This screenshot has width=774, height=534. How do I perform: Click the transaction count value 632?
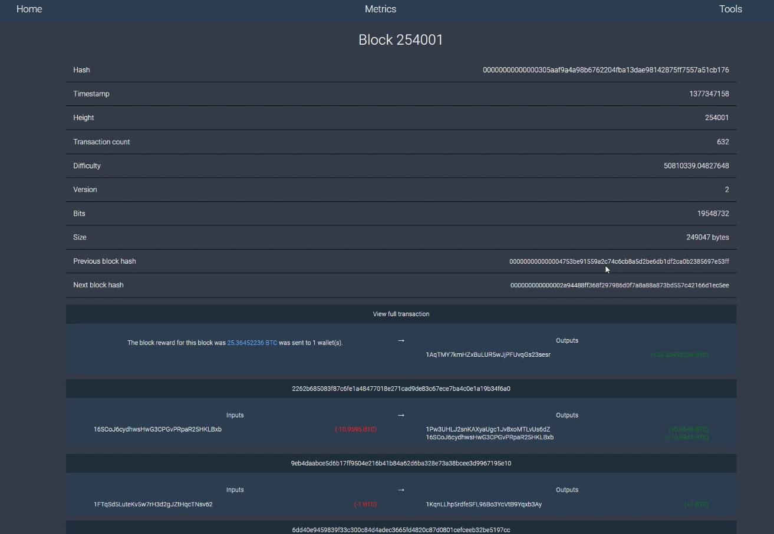(723, 142)
